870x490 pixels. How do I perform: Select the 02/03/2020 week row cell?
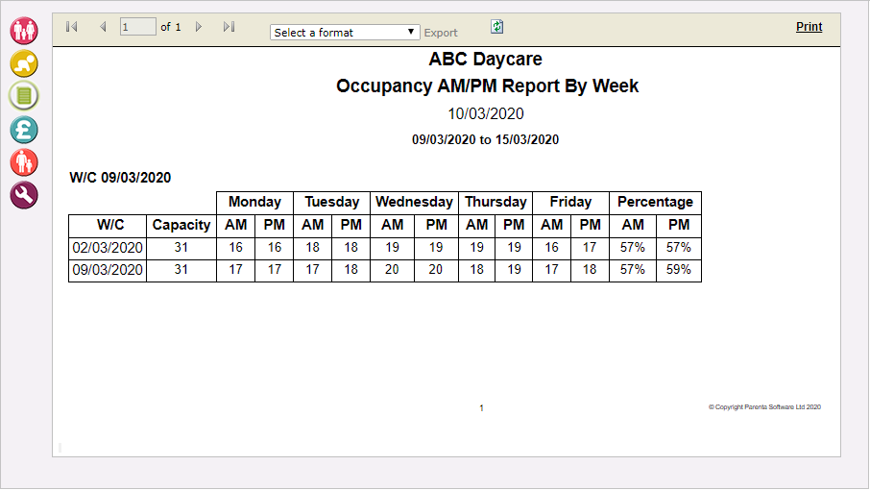coord(108,248)
